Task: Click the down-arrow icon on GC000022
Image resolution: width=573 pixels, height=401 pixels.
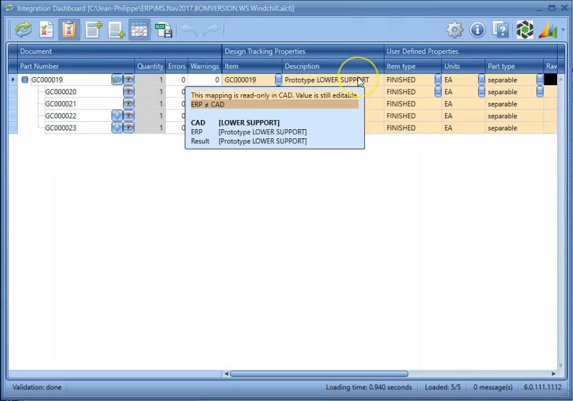Action: coord(117,116)
